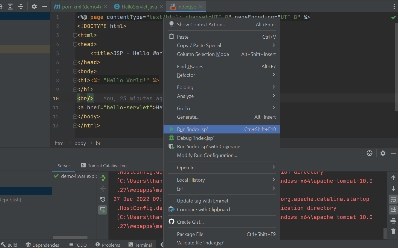Screen dimensions: 398x248
Task: Run 'index.jsp' from context menu
Action: (x=222, y=129)
